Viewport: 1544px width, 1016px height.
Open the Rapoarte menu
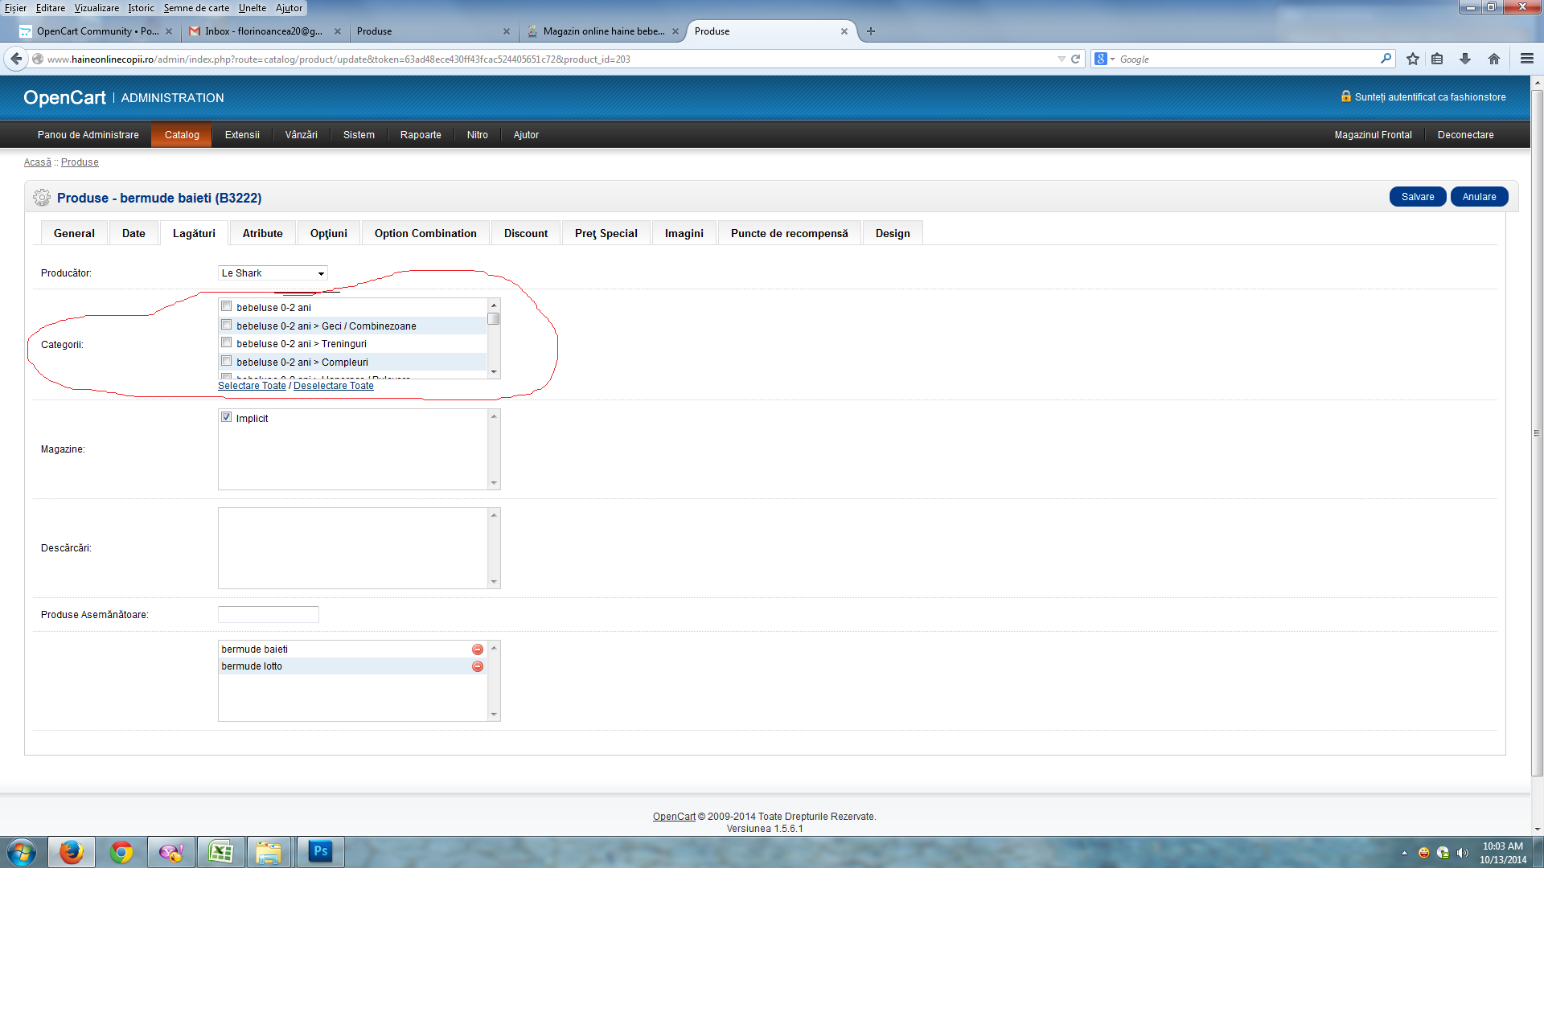click(421, 135)
